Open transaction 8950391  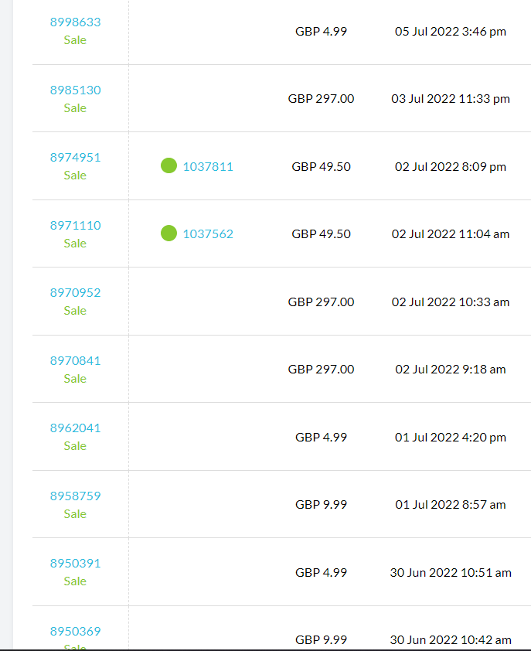(75, 563)
